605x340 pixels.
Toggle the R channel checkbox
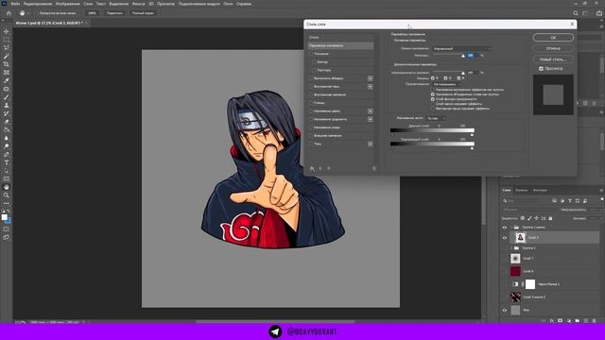433,78
